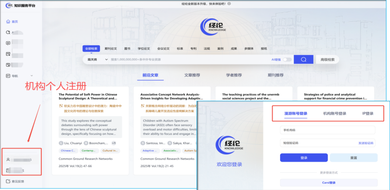Close the upgrade notice banner
Image resolution: width=390 pixels, height=190 pixels.
coord(229,4)
